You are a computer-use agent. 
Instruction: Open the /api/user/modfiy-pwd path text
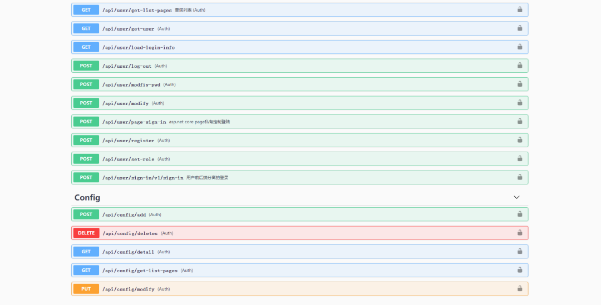(x=131, y=84)
